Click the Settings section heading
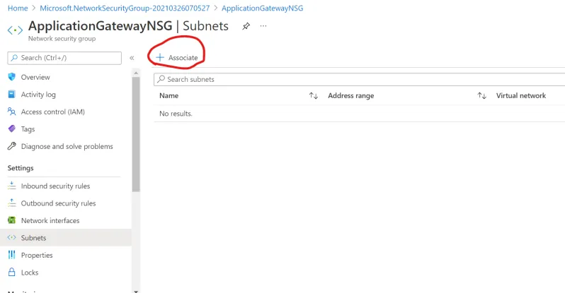Screen dimensions: 565x293 coord(21,168)
